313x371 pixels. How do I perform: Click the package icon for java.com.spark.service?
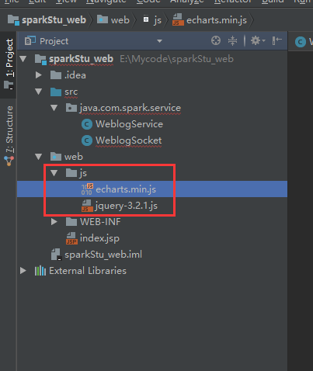click(x=71, y=108)
